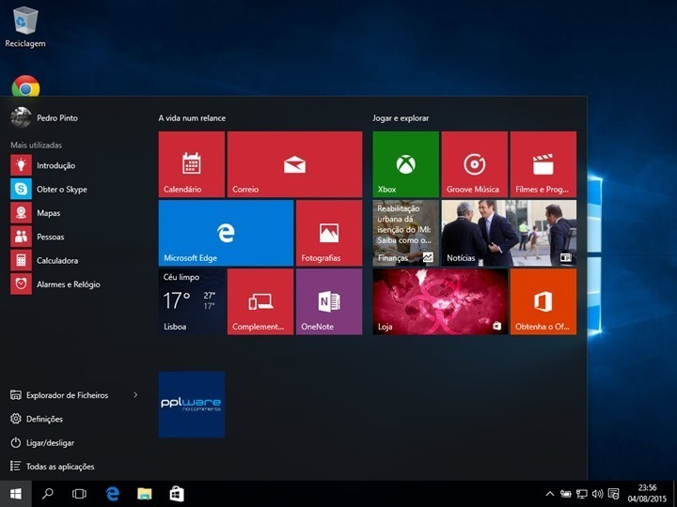The image size is (677, 507).
Task: Open the Calendário tile
Action: pos(191,164)
